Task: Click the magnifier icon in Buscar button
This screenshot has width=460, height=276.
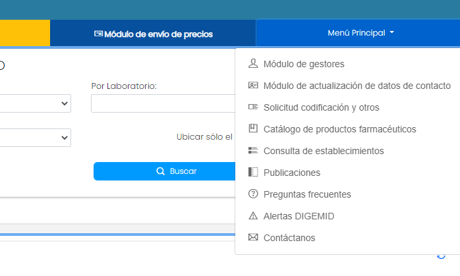Action: point(160,171)
